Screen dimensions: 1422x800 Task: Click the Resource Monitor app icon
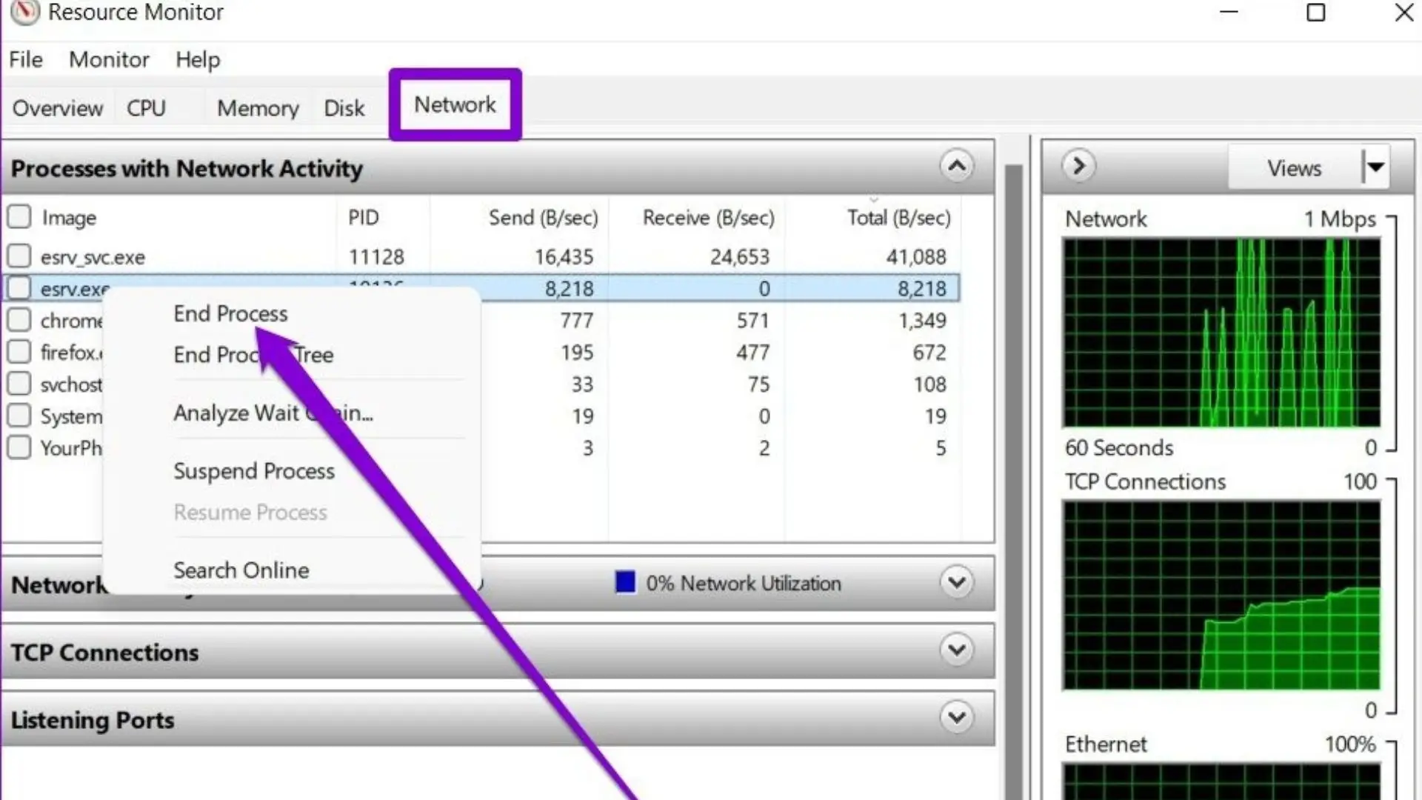(24, 12)
